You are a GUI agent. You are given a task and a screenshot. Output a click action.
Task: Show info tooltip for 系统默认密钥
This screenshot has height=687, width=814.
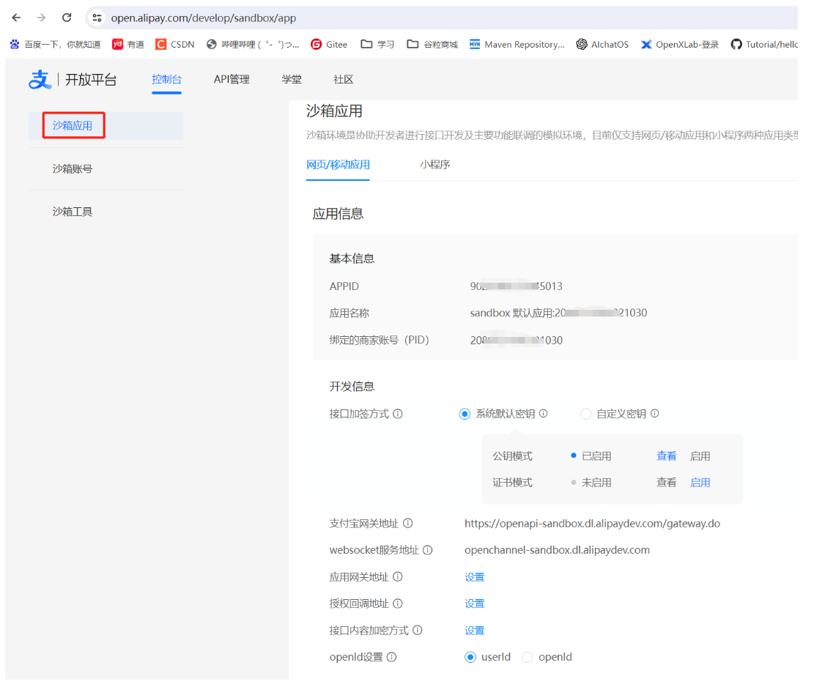(543, 414)
